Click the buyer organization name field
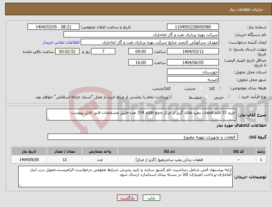Viewport: 272px width, 207px height. 141,34
